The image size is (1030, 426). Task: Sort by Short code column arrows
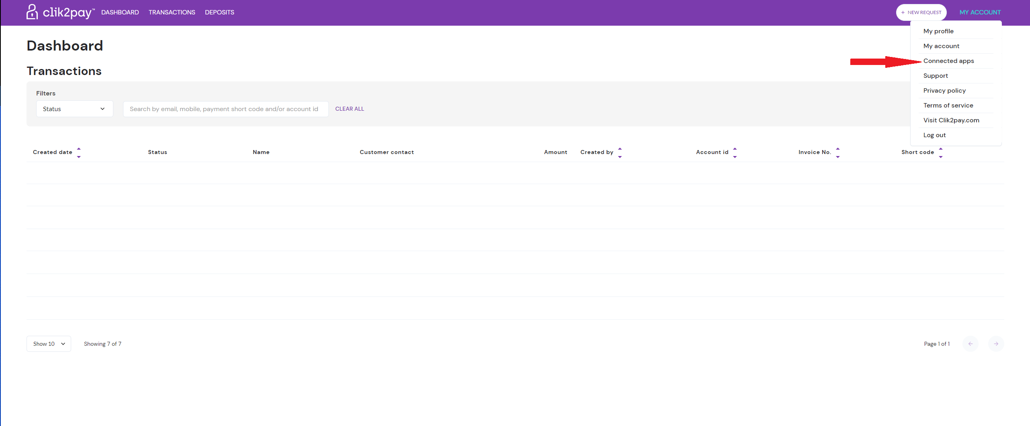click(x=940, y=152)
